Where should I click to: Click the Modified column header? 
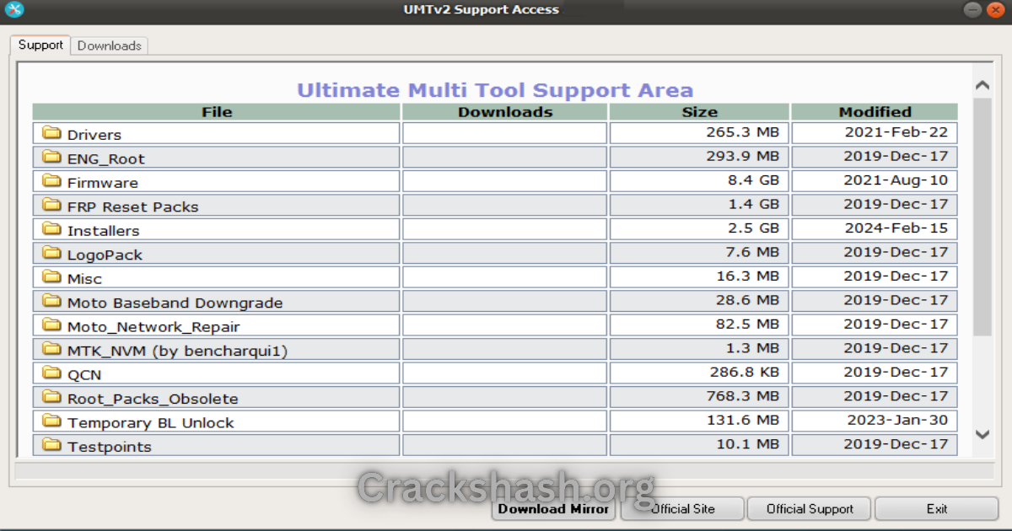pos(875,112)
